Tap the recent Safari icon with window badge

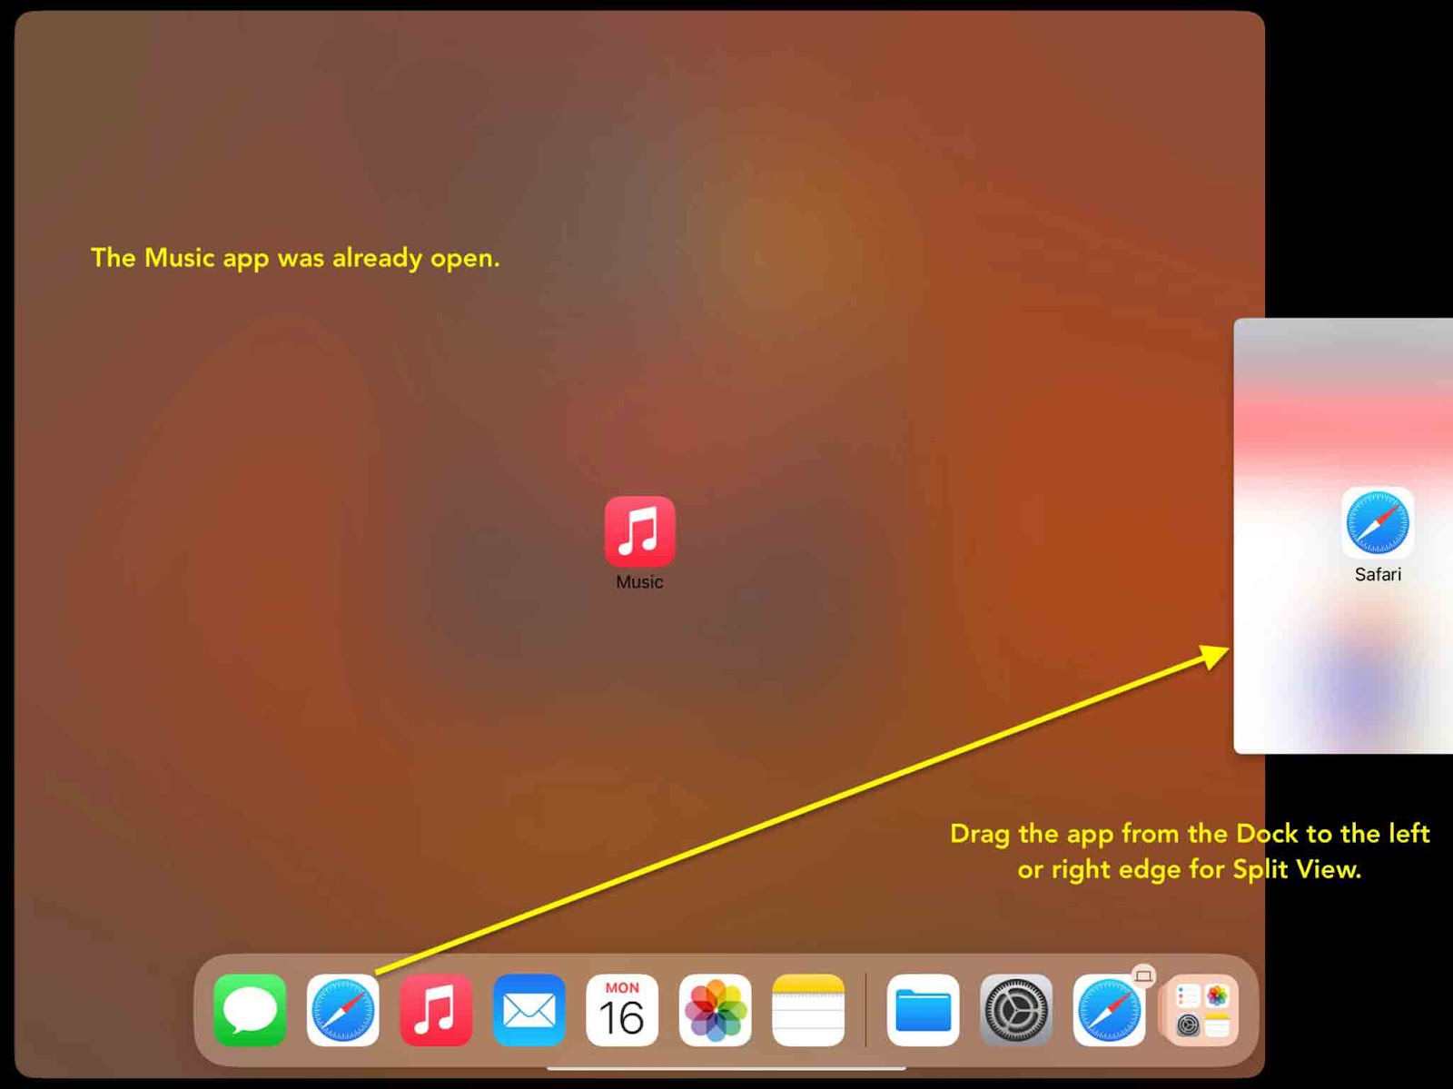[x=1109, y=1010]
